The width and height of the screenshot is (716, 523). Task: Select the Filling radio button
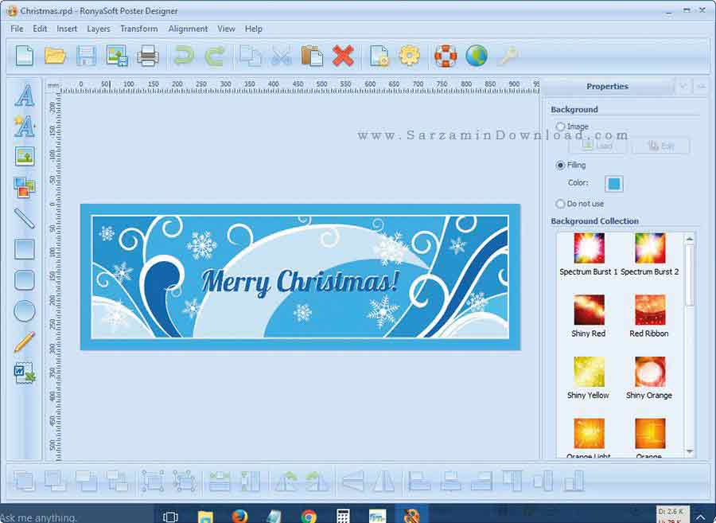[x=561, y=165]
